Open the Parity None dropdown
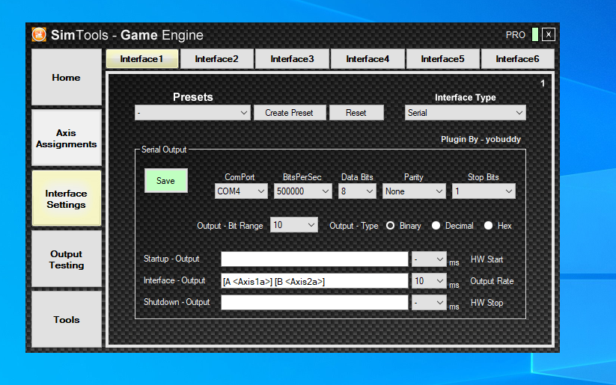The image size is (616, 385). click(x=414, y=191)
